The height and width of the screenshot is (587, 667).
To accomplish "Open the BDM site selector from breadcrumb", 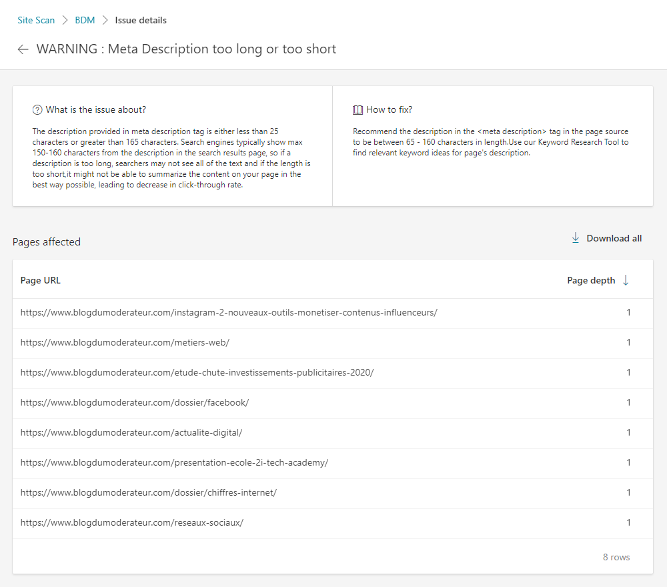I will point(85,20).
